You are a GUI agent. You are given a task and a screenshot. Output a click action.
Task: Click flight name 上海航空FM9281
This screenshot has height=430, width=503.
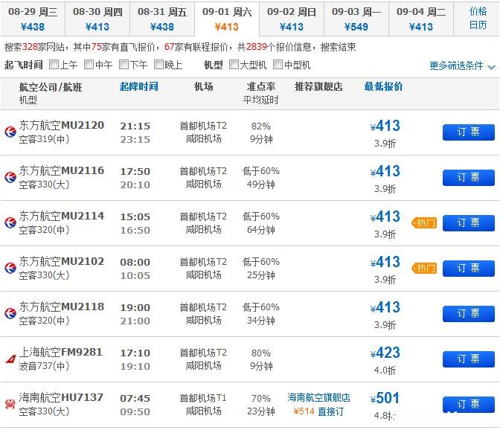[60, 352]
